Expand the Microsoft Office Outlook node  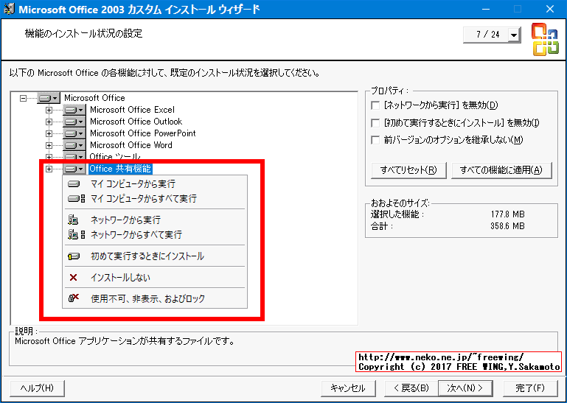pyautogui.click(x=49, y=122)
